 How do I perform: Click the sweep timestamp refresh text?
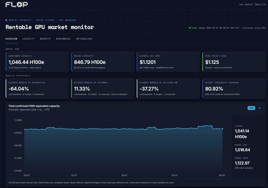point(232,28)
